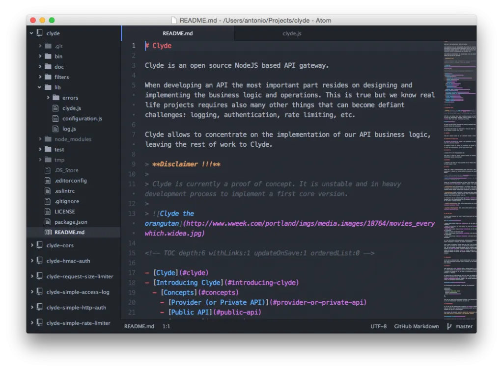Click the node_modules folder icon
Screen dimensions: 503x371
(x=48, y=139)
